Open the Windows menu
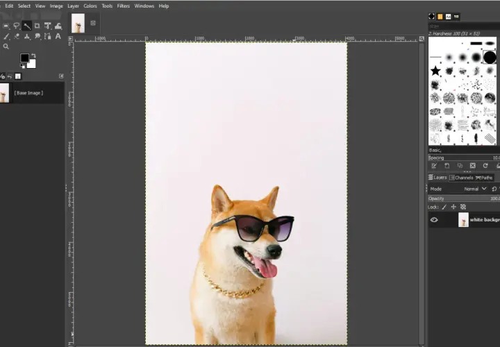The image size is (500, 347). point(144,6)
